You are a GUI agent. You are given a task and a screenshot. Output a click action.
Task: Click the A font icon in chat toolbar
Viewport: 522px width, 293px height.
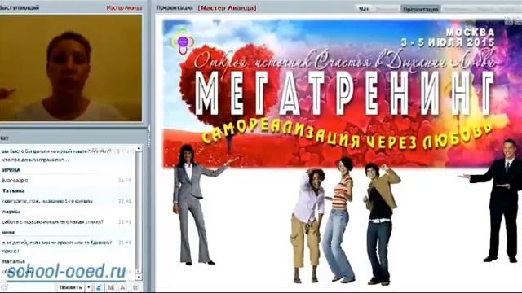pyautogui.click(x=123, y=287)
